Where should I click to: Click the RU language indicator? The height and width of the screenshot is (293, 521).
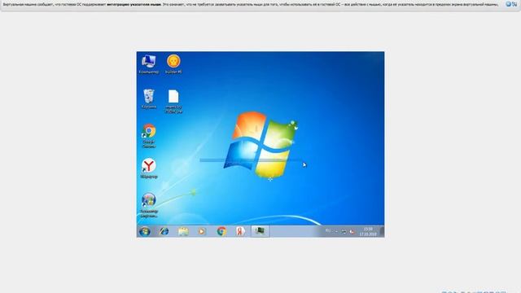click(x=328, y=231)
